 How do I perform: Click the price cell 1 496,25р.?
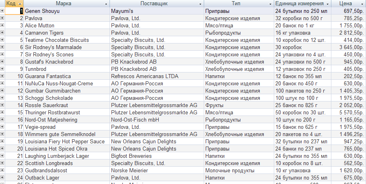tap(349, 134)
